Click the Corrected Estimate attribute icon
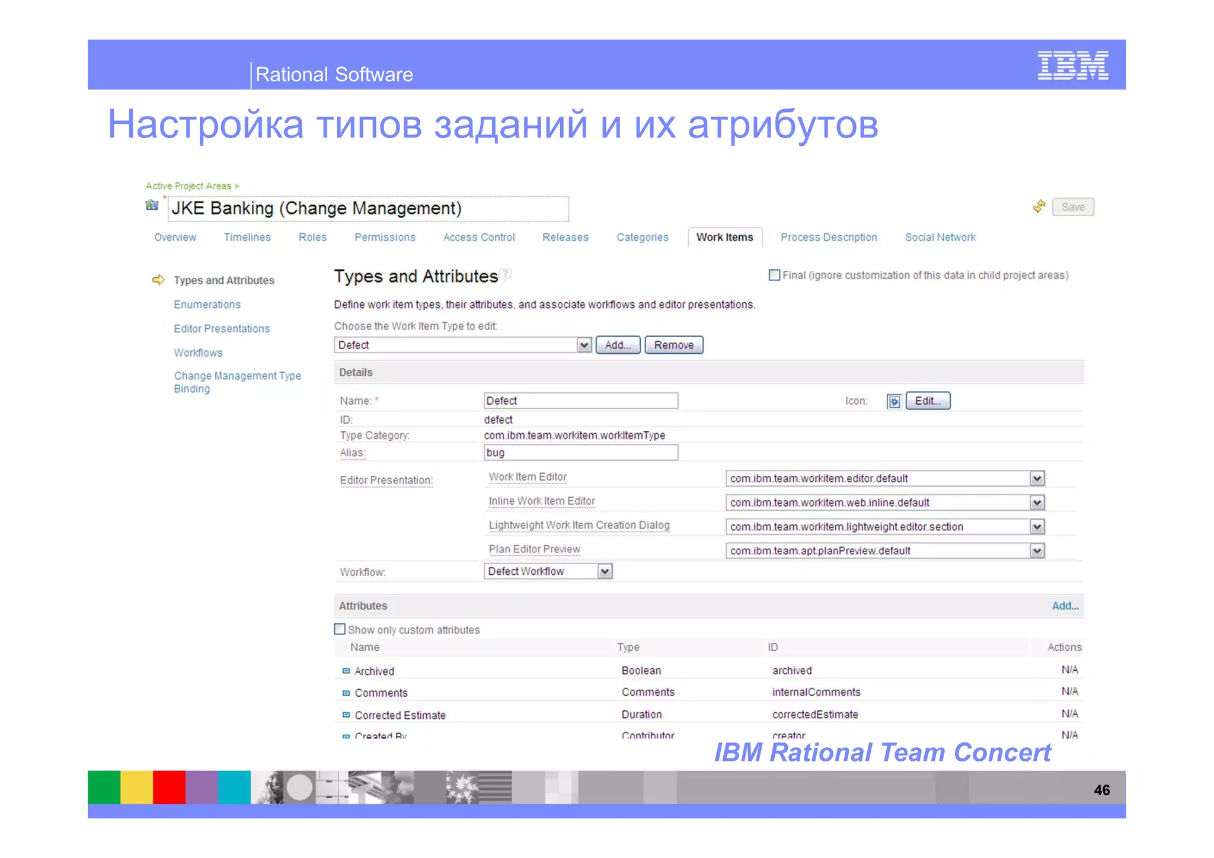 (x=346, y=715)
